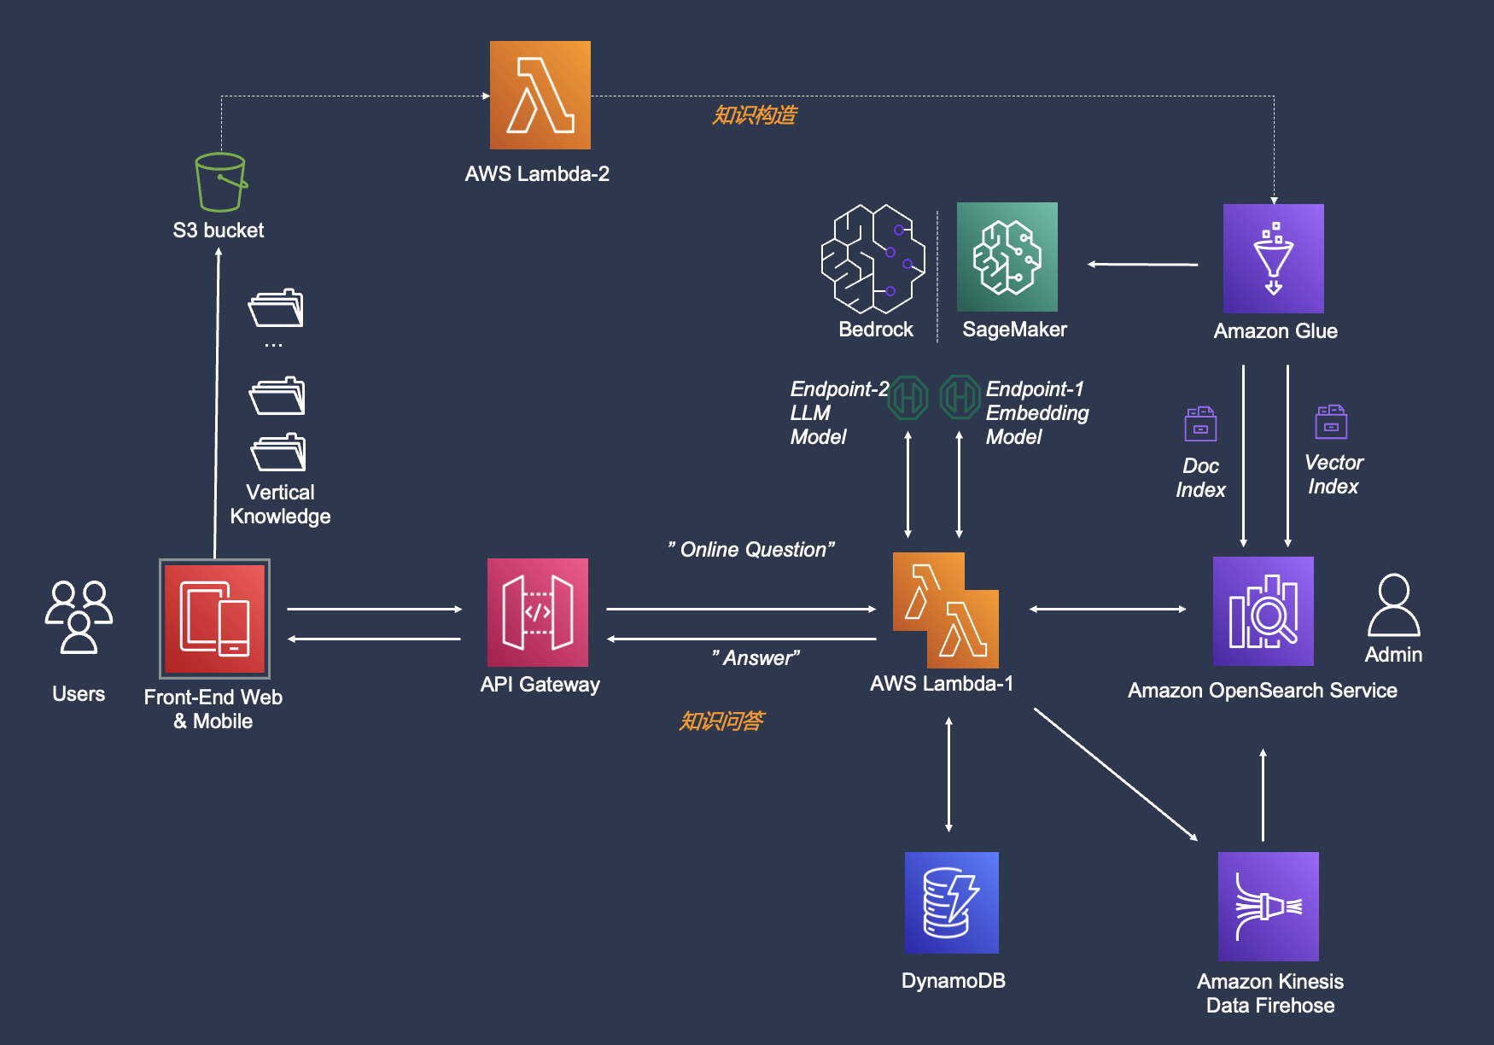Click the "Endpoint-1 Embedding Model" italic text
1494x1045 pixels.
pyautogui.click(x=1037, y=413)
